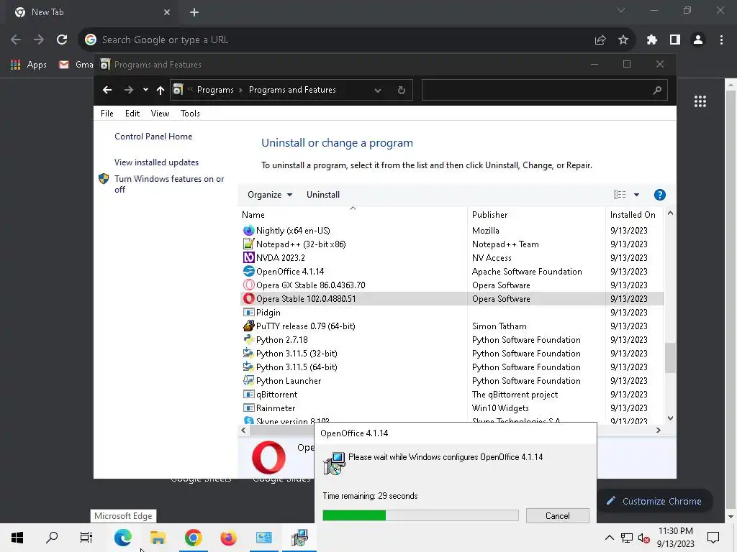Open Task View on the taskbar
This screenshot has height=552, width=737.
(86, 538)
